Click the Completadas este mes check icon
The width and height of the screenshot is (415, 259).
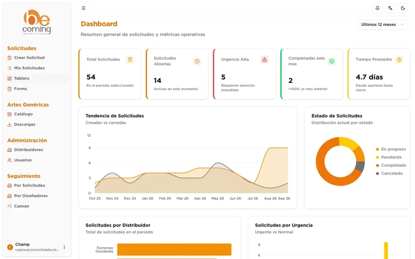[332, 61]
